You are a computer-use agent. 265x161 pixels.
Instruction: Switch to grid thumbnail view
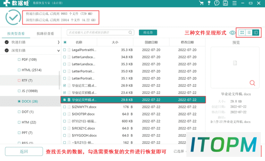click(x=242, y=33)
